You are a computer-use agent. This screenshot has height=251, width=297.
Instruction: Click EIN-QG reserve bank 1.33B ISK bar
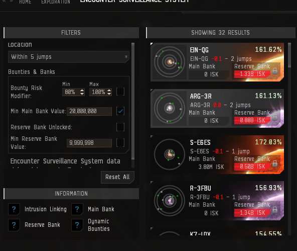tap(252, 74)
